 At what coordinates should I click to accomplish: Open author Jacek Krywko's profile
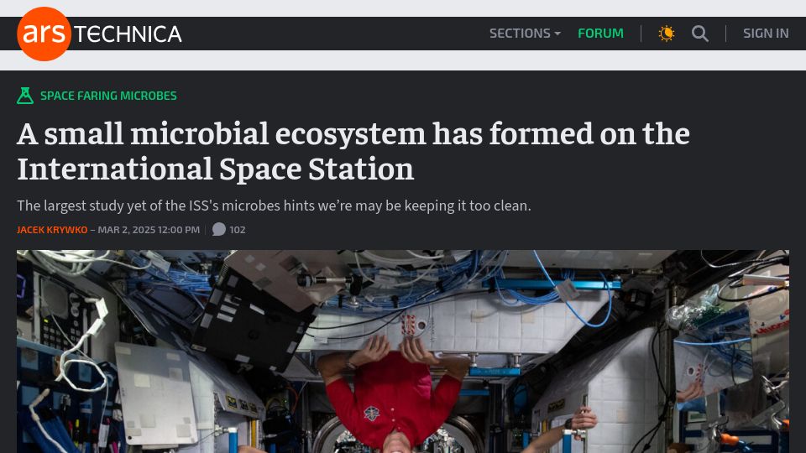(x=52, y=230)
